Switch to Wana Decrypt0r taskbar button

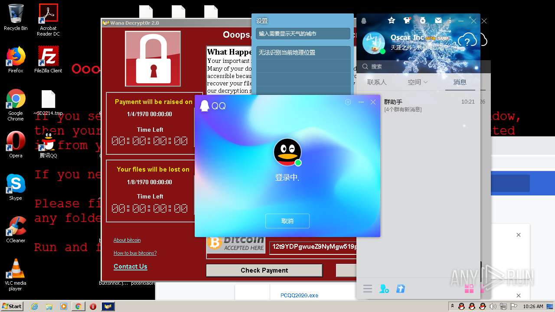pyautogui.click(x=108, y=306)
